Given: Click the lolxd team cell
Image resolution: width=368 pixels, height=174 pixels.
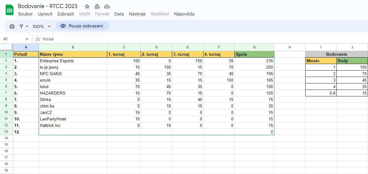Looking at the screenshot, I should tap(73, 87).
